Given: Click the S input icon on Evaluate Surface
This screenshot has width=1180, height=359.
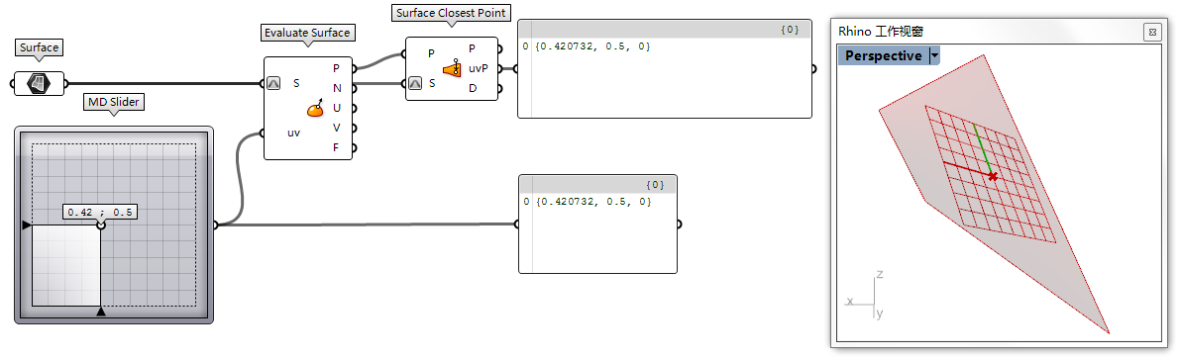Looking at the screenshot, I should 273,83.
